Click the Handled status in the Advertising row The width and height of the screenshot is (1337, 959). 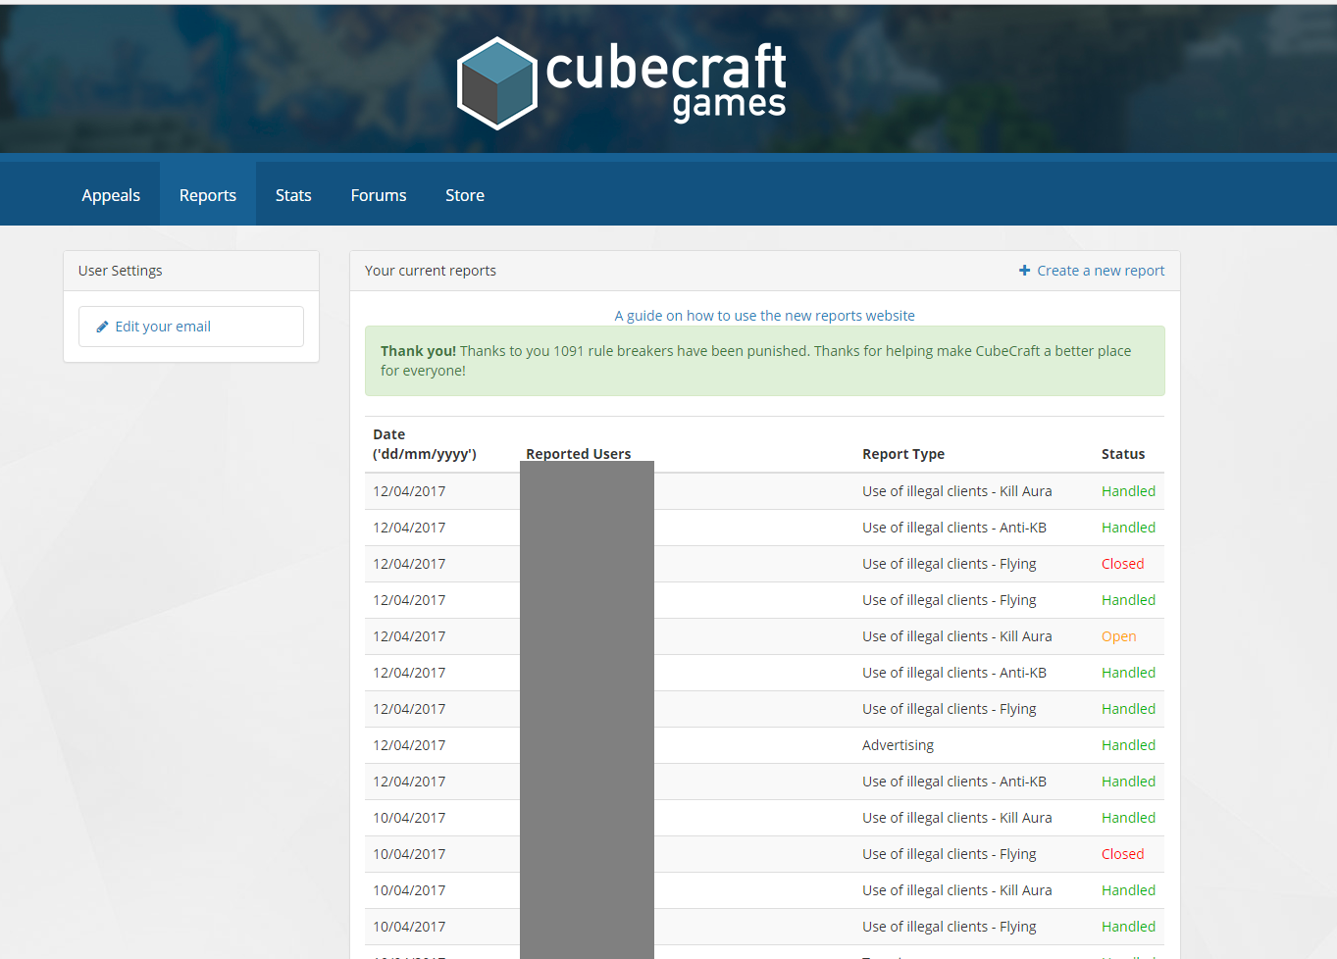tap(1128, 745)
